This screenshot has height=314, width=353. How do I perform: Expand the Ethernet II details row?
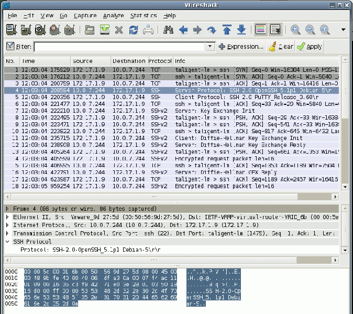[x=7, y=217]
